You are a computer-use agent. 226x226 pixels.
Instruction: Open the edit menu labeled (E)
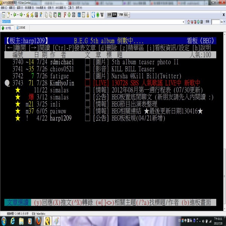click(x=12, y=8)
